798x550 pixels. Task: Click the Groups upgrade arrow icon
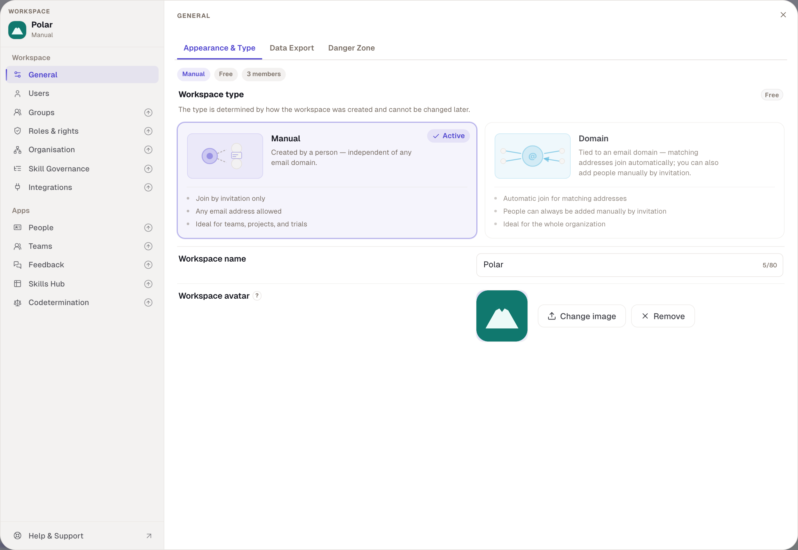[x=148, y=112]
